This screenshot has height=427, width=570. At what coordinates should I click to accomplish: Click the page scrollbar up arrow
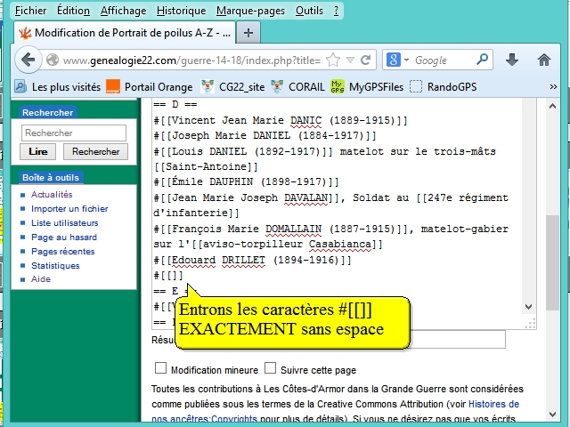(552, 106)
